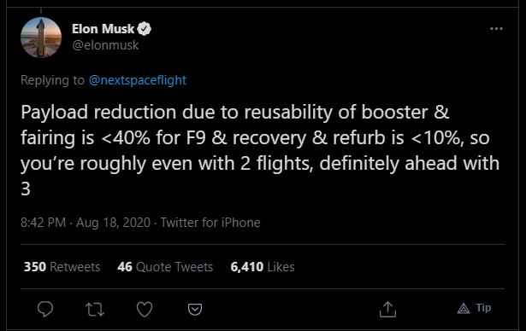Click the tweet text about payload reduction
The height and width of the screenshot is (331, 526).
[x=260, y=150]
